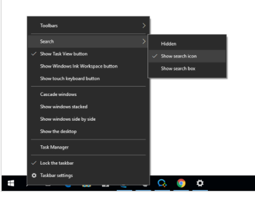
Task: Enable Show Windows Ink Workspace button
Action: [x=88, y=66]
